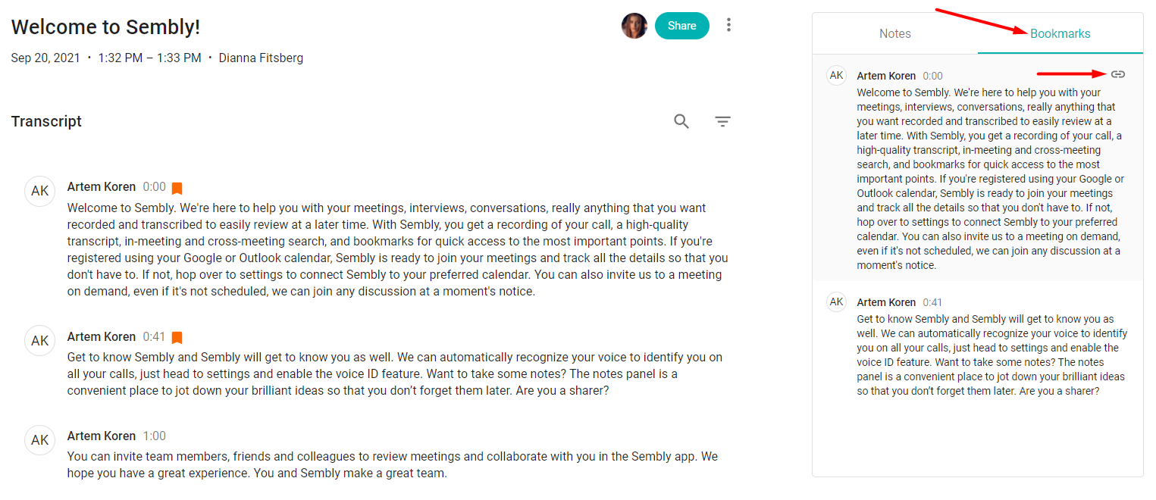Open the transcript filter icon

point(723,121)
